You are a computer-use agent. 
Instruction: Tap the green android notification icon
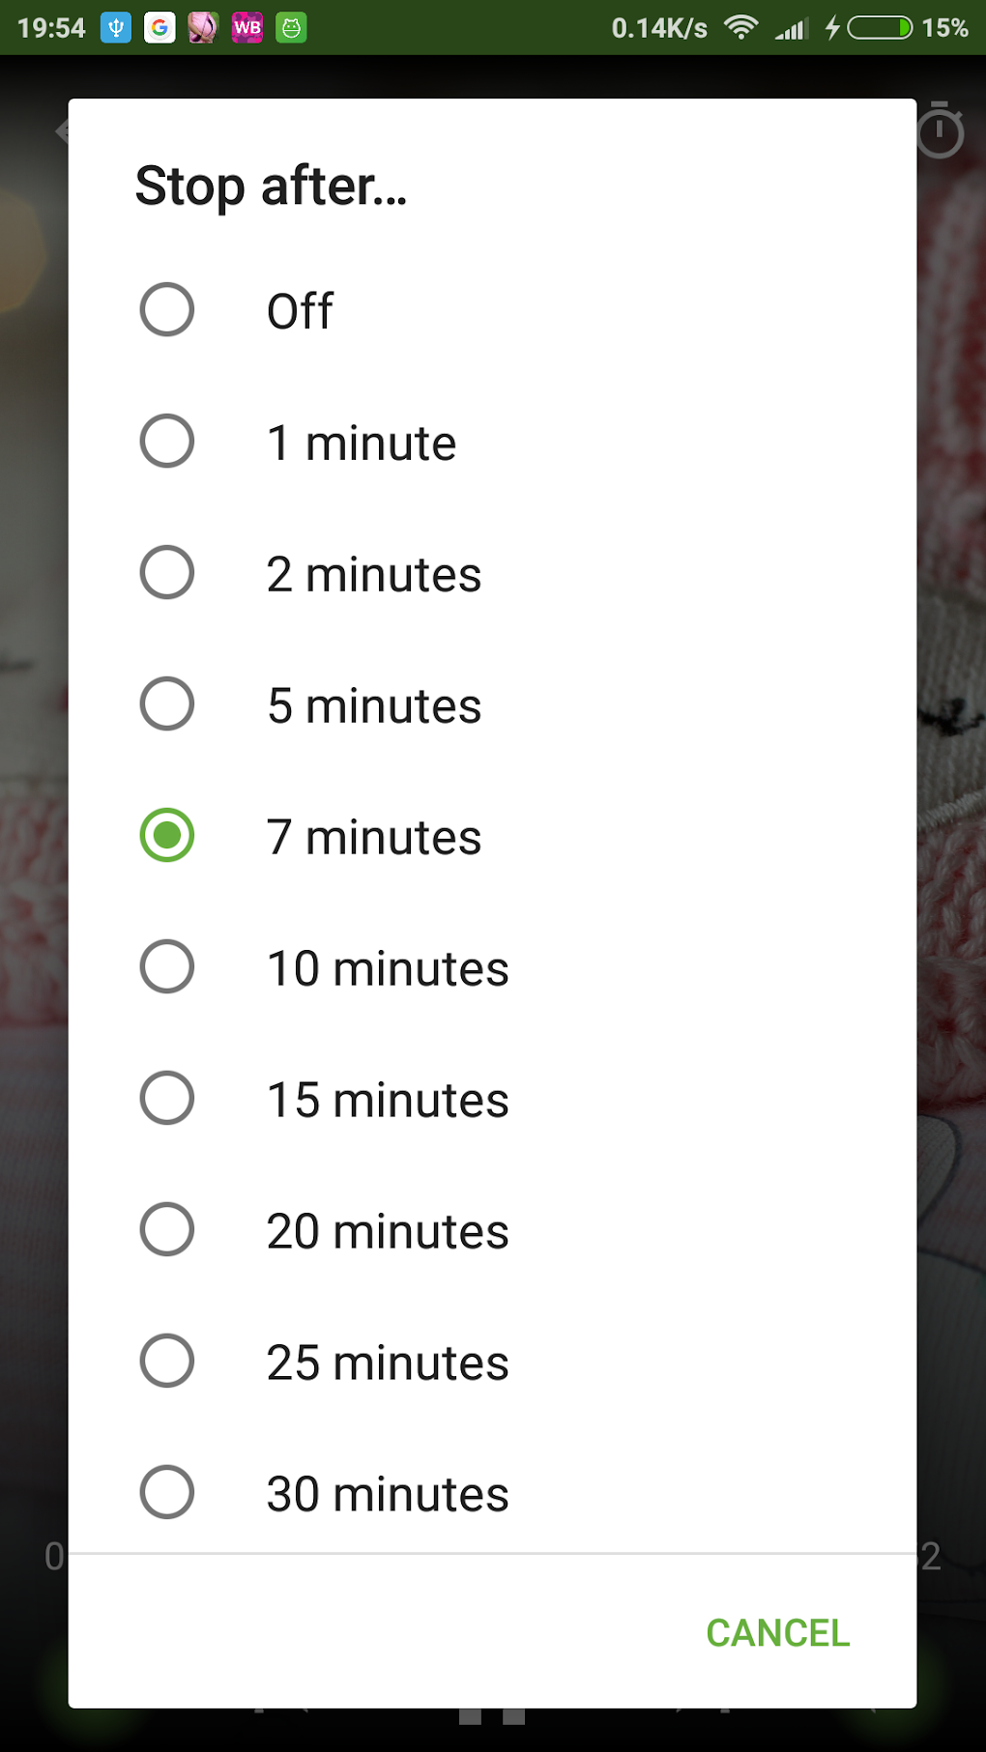pyautogui.click(x=291, y=28)
